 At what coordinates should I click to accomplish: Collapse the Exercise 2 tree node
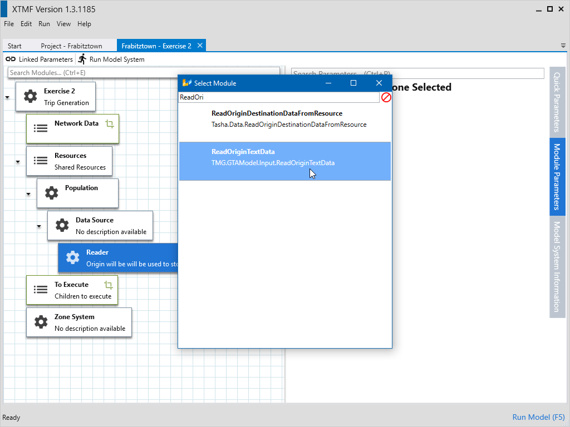tap(7, 97)
